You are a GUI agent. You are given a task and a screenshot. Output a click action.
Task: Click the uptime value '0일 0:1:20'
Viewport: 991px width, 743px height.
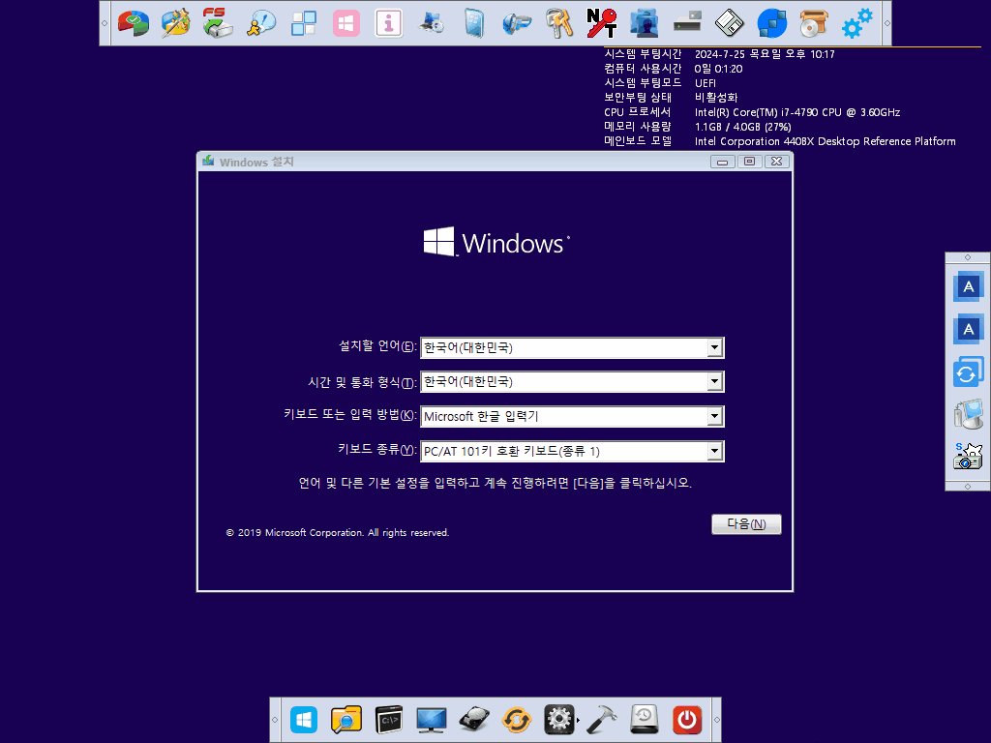click(719, 69)
